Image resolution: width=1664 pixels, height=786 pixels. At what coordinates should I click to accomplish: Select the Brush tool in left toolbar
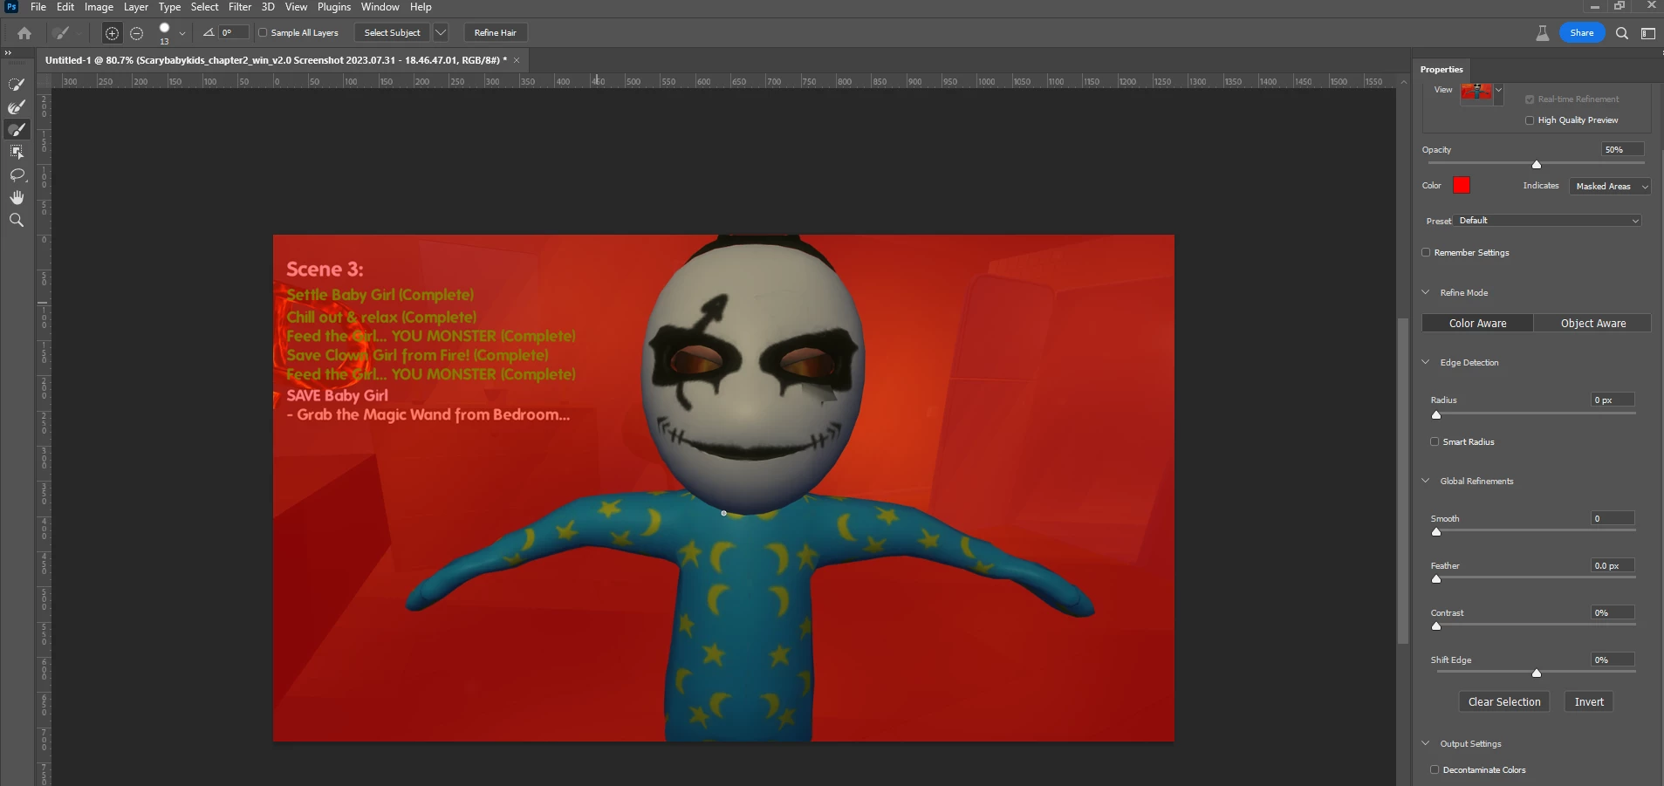click(x=17, y=130)
